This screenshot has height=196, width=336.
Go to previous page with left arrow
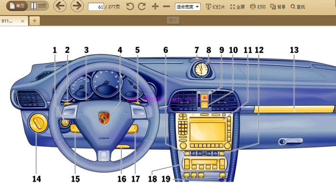[60, 6]
